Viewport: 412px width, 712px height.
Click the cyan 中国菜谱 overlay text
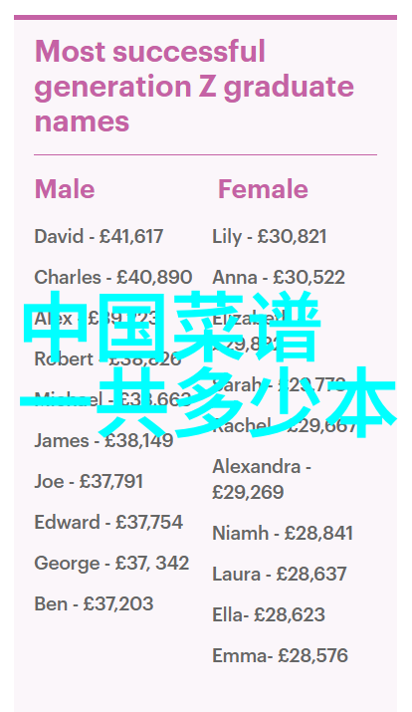click(172, 328)
